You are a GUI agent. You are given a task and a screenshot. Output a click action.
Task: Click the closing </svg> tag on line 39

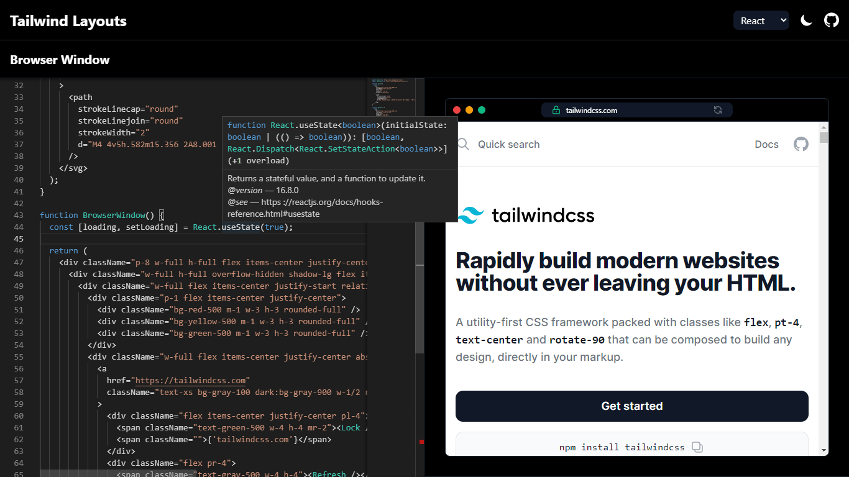[73, 168]
